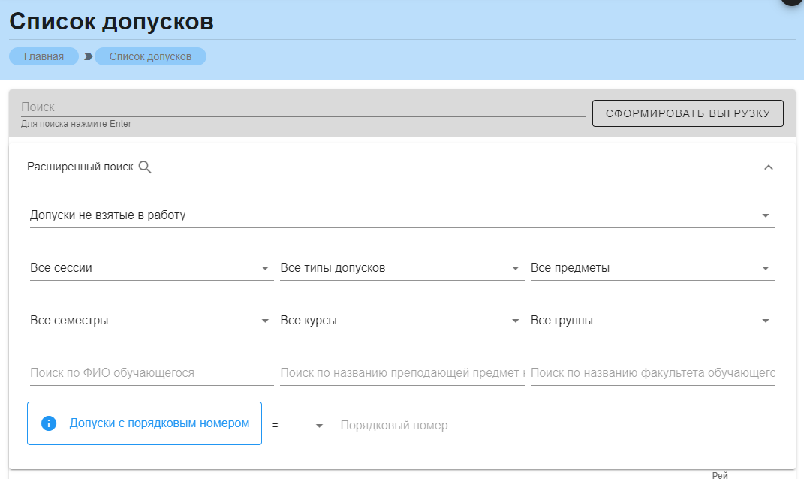The height and width of the screenshot is (479, 804).
Task: Click the breadcrumb arrow separator icon
Action: tap(88, 56)
